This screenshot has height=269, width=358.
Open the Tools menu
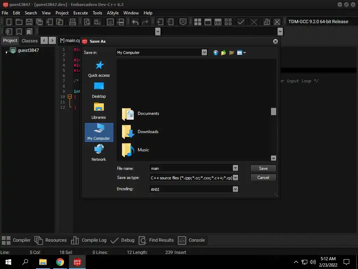pos(97,13)
